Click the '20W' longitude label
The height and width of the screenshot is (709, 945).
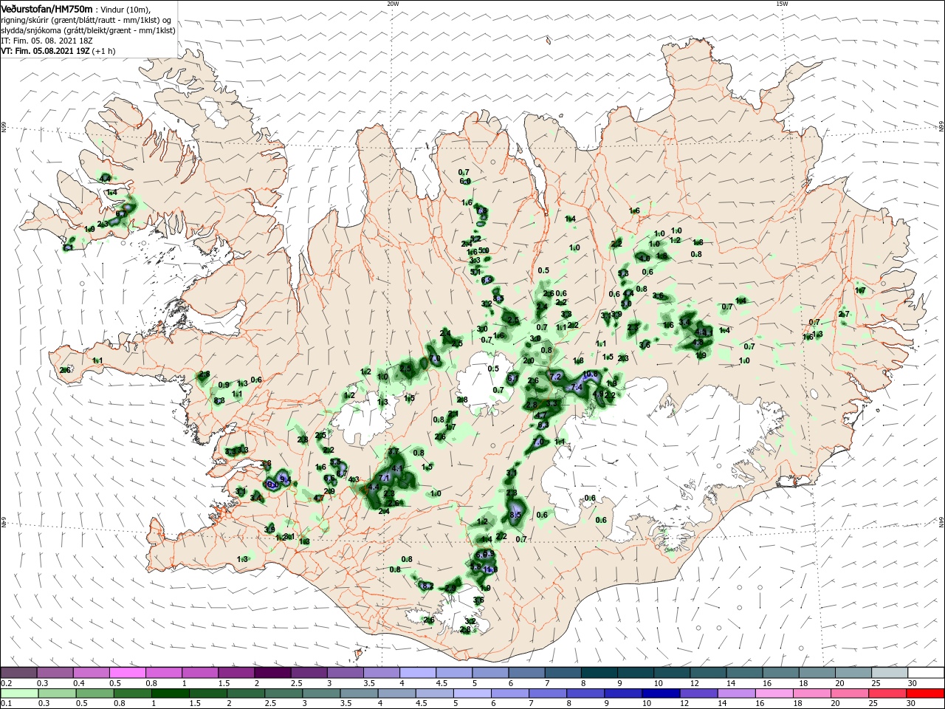pos(392,4)
